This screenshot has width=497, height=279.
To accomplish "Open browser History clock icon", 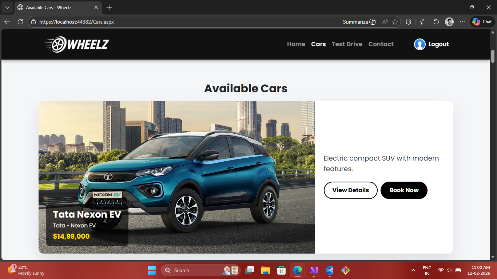I will pyautogui.click(x=436, y=22).
